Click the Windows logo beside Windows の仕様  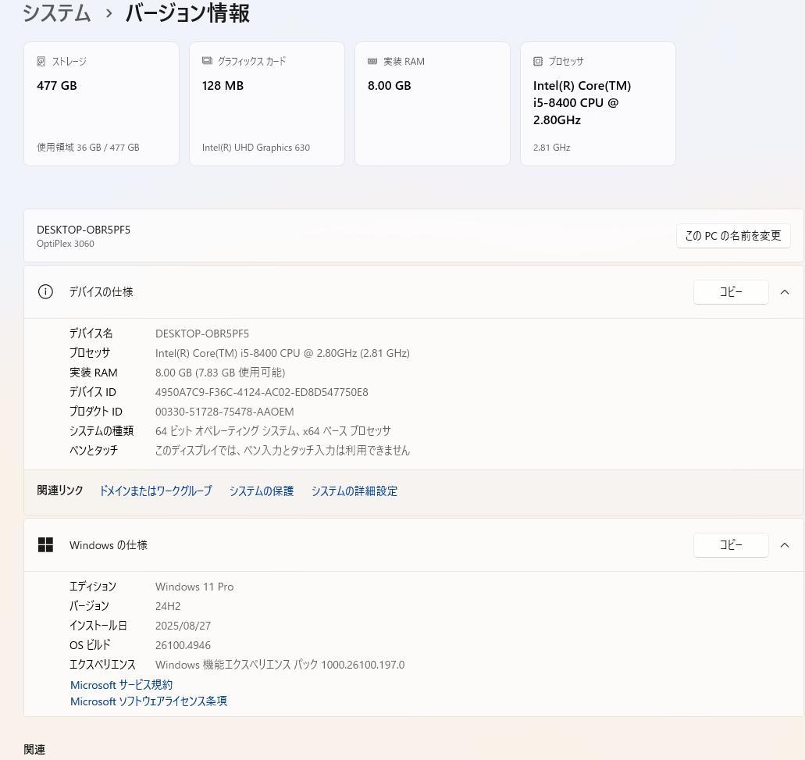point(45,544)
